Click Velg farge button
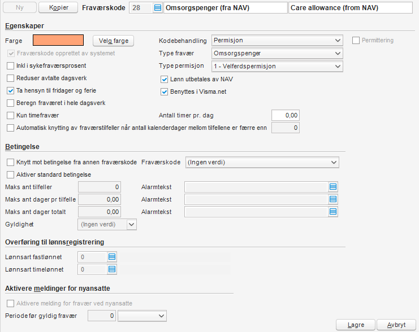Screen dimensions: 419x332 tap(113, 41)
